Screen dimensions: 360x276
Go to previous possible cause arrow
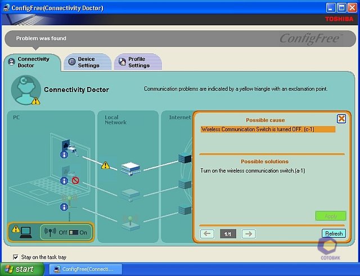tap(207, 234)
